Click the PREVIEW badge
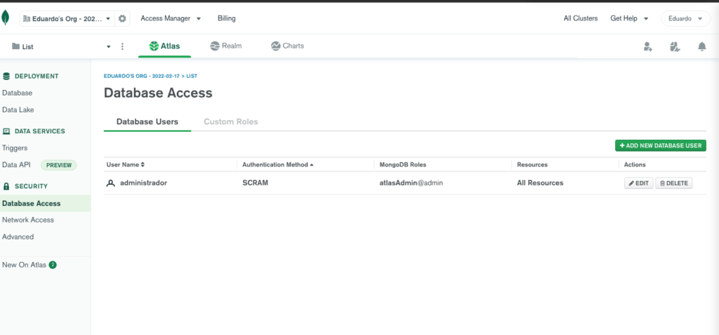 point(59,165)
